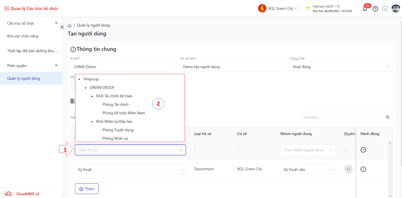Open the notification bell icon
This screenshot has height=198, width=402.
coord(365,9)
